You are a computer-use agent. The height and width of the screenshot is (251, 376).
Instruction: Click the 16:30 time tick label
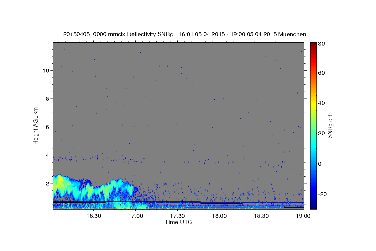point(94,216)
